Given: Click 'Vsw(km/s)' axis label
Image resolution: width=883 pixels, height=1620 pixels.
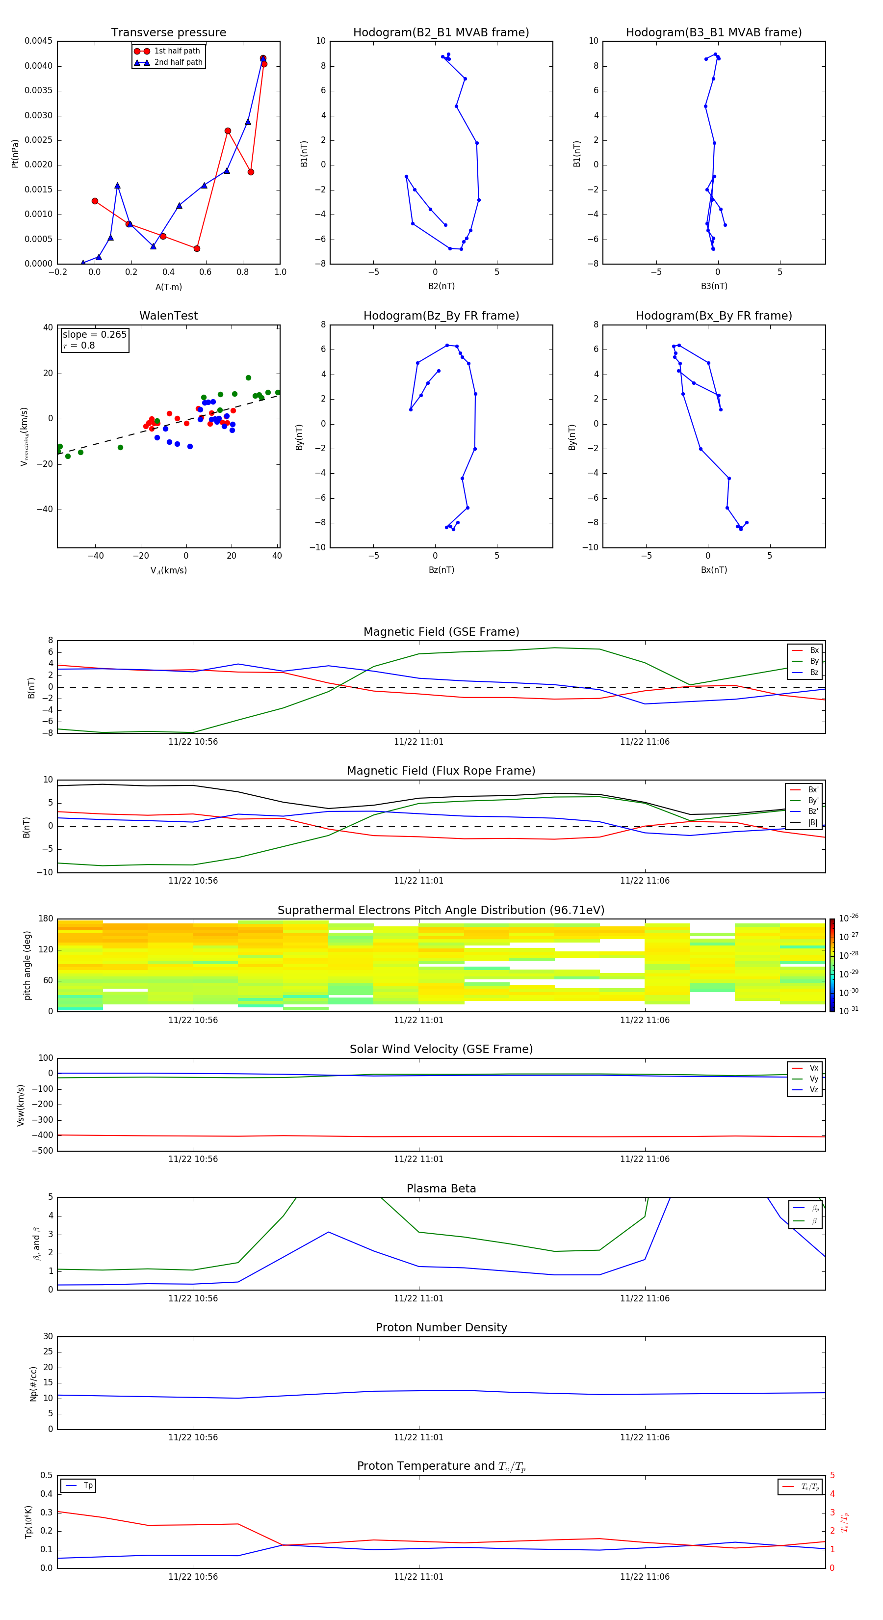Looking at the screenshot, I should 21,1105.
